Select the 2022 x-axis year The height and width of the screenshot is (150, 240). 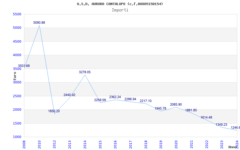pyautogui.click(x=207, y=144)
